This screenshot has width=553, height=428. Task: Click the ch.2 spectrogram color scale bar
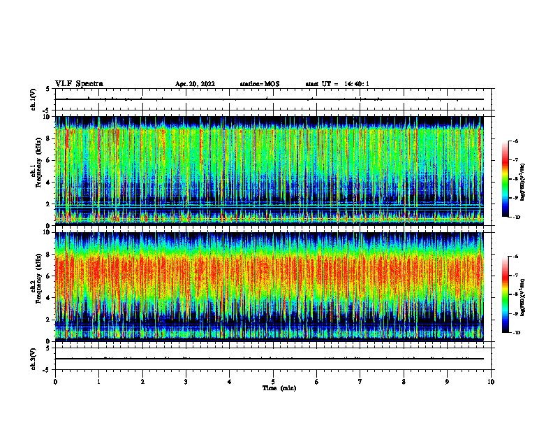pyautogui.click(x=505, y=294)
